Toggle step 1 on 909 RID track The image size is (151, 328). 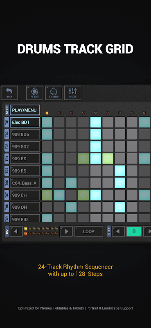47,218
